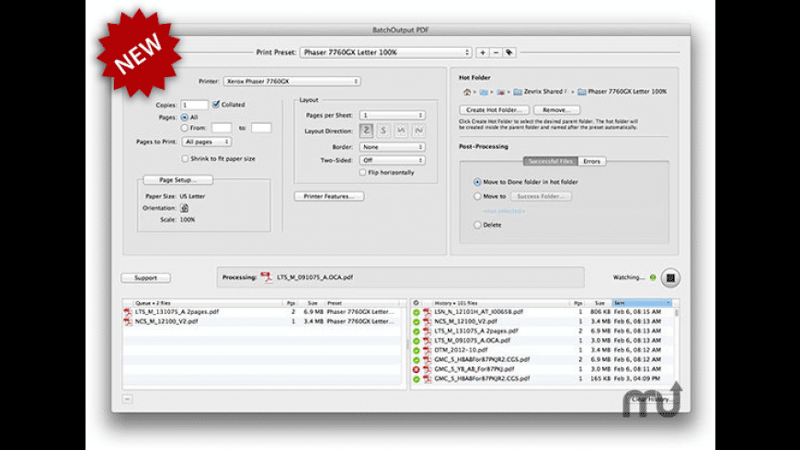Click the Create Hot Folder button
This screenshot has width=800, height=450.
(493, 109)
